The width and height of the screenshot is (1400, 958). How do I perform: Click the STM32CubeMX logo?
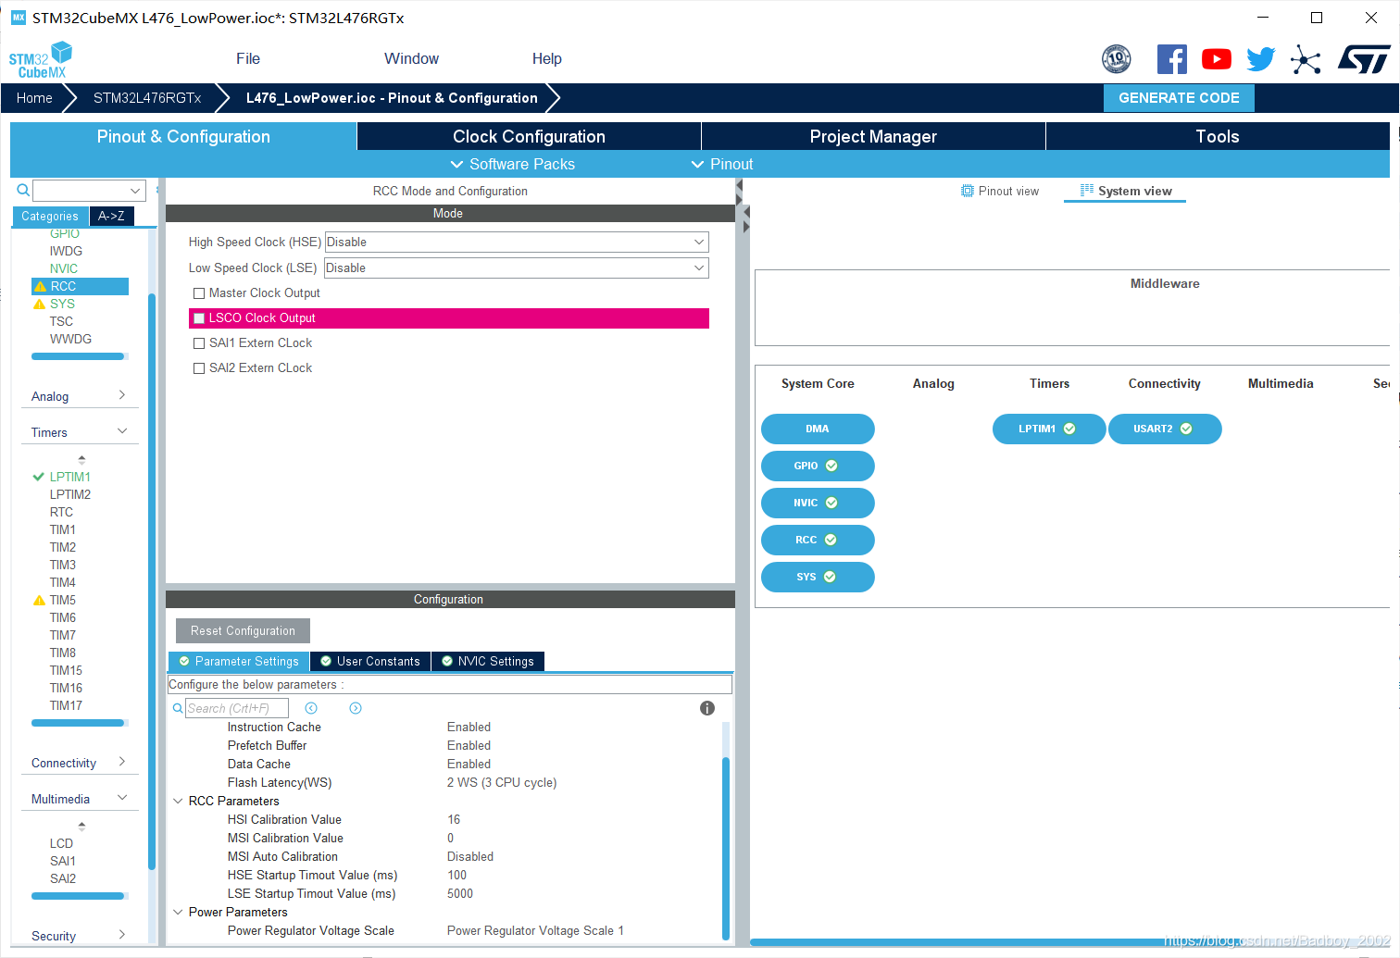[x=41, y=59]
